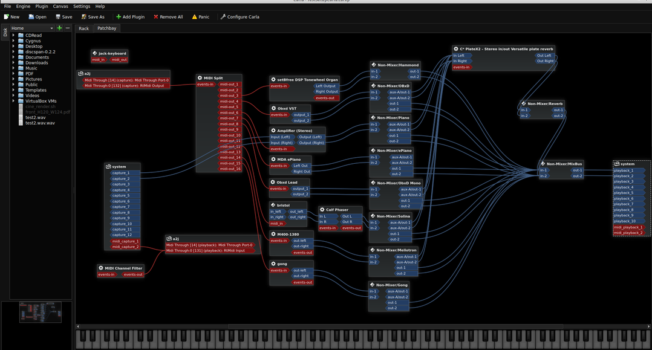Click gear icon on MDA ePiano node
This screenshot has height=350, width=652.
pos(273,159)
